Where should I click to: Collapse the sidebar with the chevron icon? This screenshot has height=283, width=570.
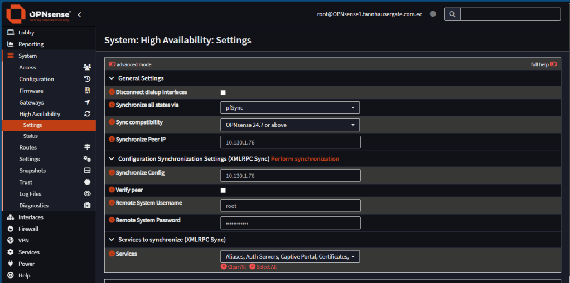(79, 14)
